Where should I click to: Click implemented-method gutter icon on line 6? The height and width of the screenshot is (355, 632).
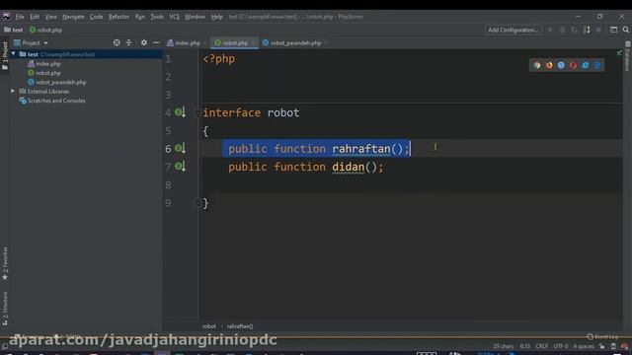tap(180, 149)
